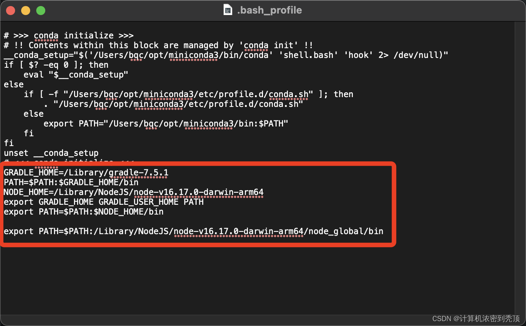526x326 pixels.
Task: Click the .bash_profile title text
Action: pyautogui.click(x=268, y=10)
